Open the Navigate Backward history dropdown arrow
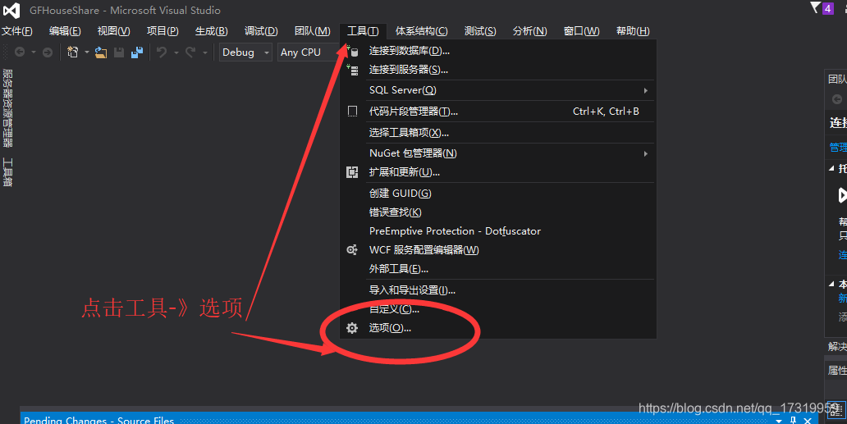The width and height of the screenshot is (847, 424). (x=34, y=52)
